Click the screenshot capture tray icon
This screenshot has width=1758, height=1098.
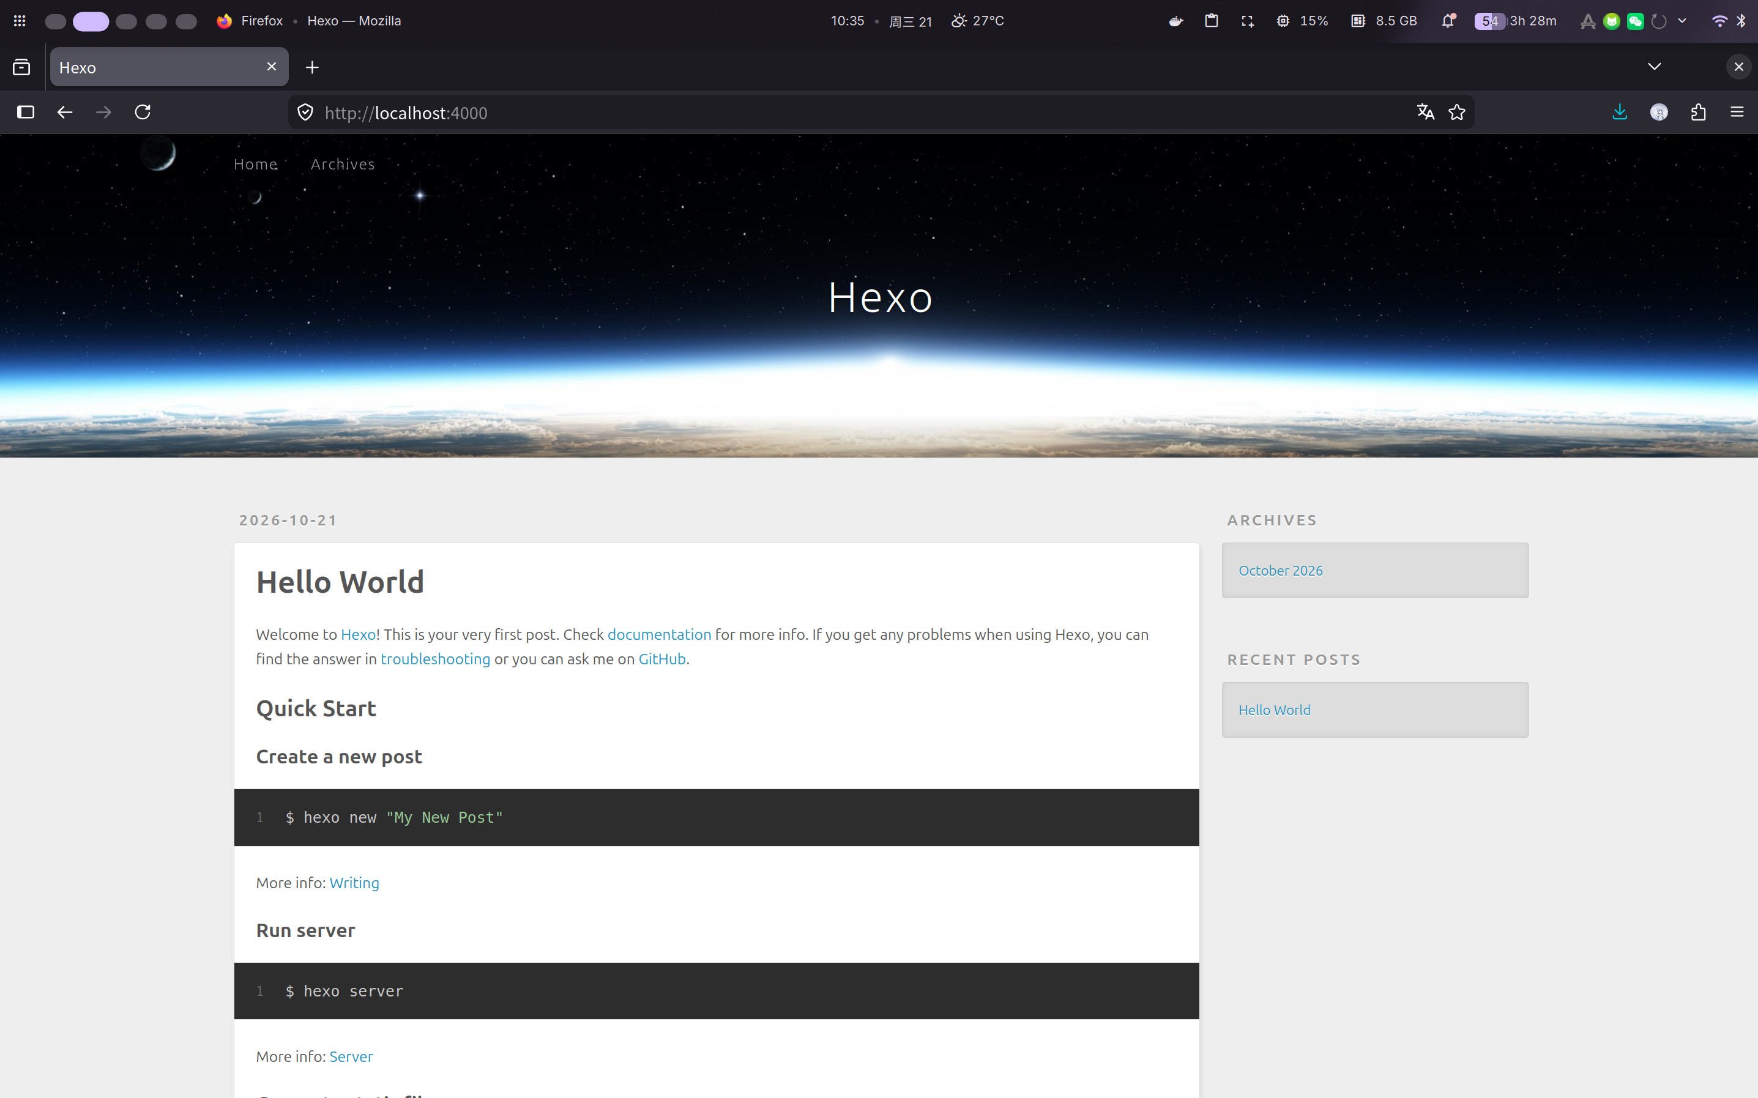tap(1247, 21)
